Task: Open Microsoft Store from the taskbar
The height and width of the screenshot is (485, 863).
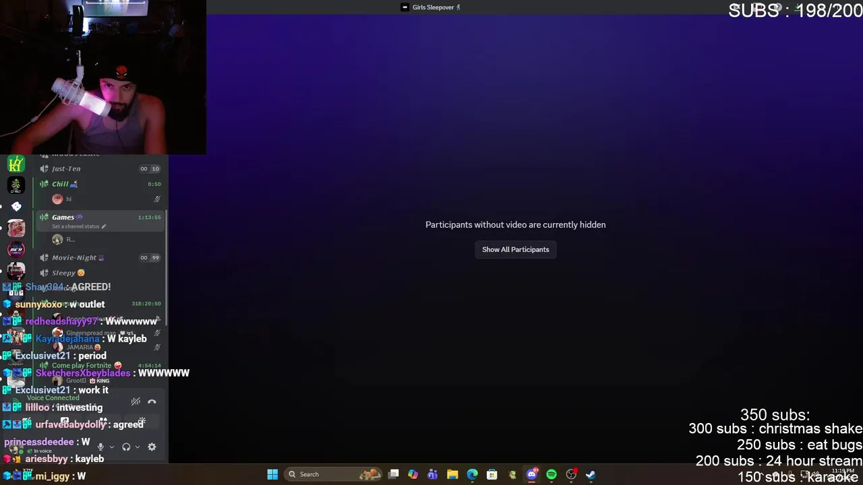Action: pyautogui.click(x=492, y=474)
